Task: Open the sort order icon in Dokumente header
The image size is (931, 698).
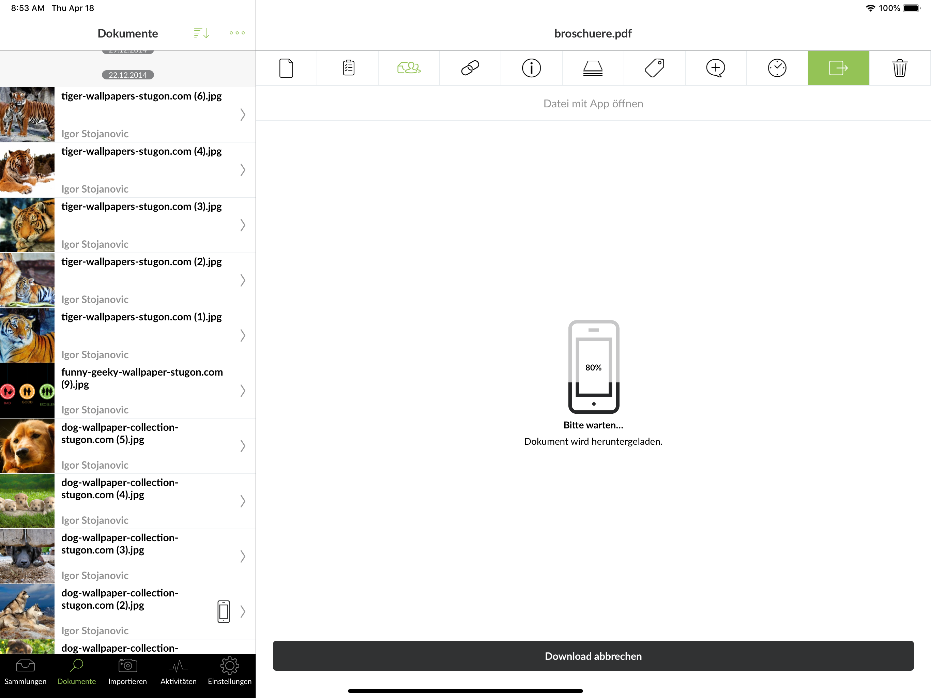Action: (202, 33)
